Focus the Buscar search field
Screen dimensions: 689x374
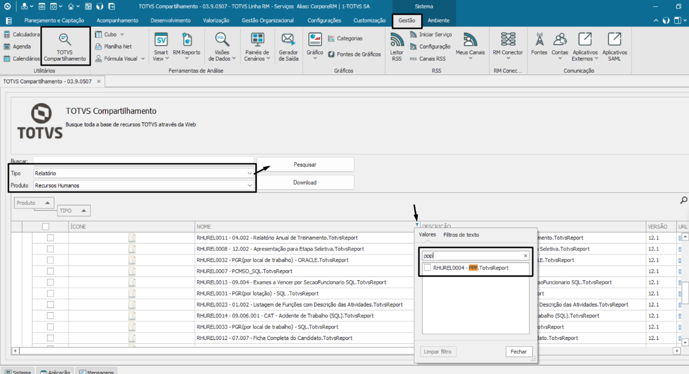[x=143, y=161]
